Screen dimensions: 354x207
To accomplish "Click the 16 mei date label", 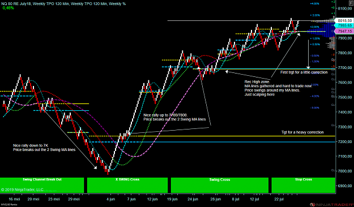I will (x=14, y=199).
